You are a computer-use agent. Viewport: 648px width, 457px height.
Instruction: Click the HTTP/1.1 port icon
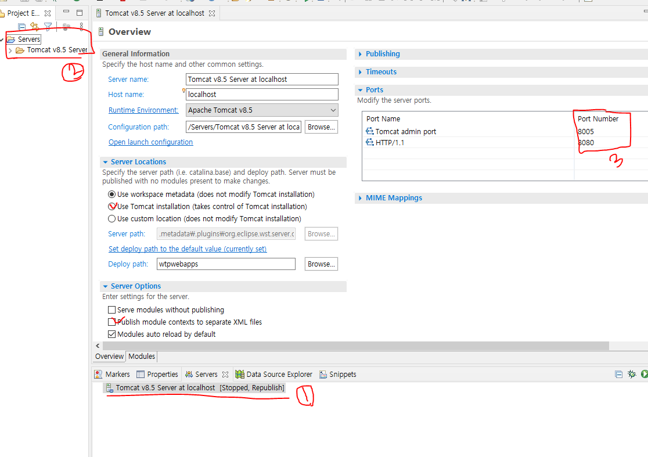(x=369, y=142)
